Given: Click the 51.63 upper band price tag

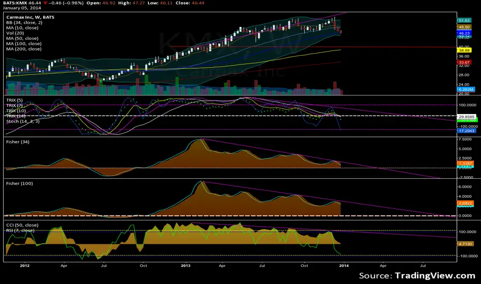Looking at the screenshot, I should [x=464, y=20].
